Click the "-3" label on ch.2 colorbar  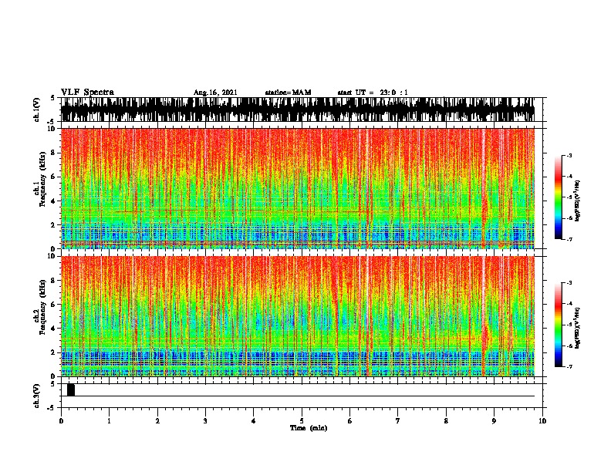569,283
